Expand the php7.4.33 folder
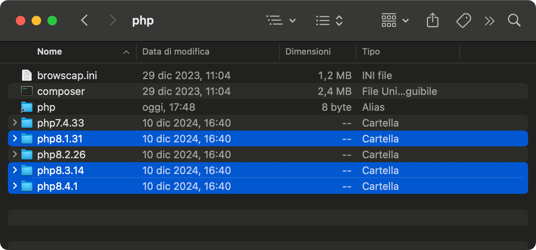The width and height of the screenshot is (536, 250). 15,123
